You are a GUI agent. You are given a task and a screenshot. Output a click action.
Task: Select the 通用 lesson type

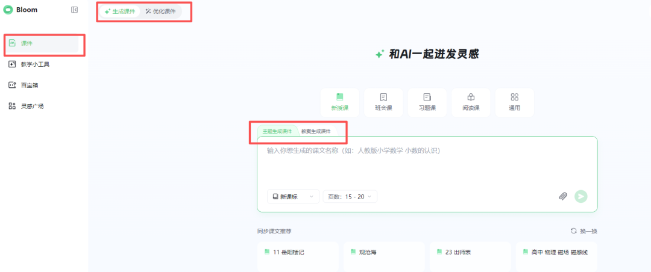515,102
